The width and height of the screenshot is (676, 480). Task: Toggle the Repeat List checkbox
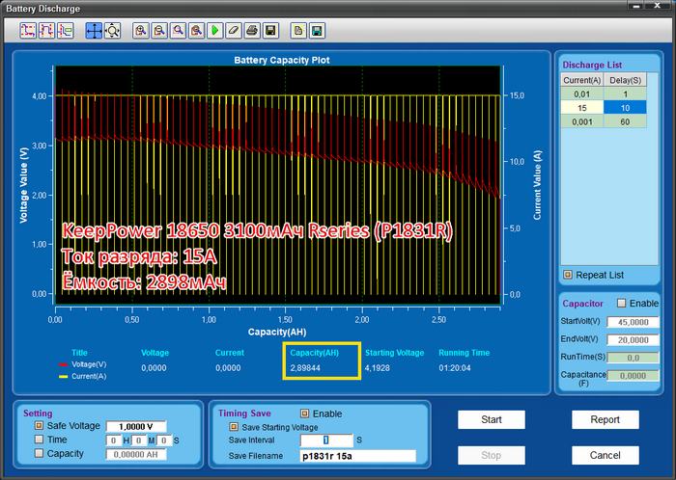567,275
